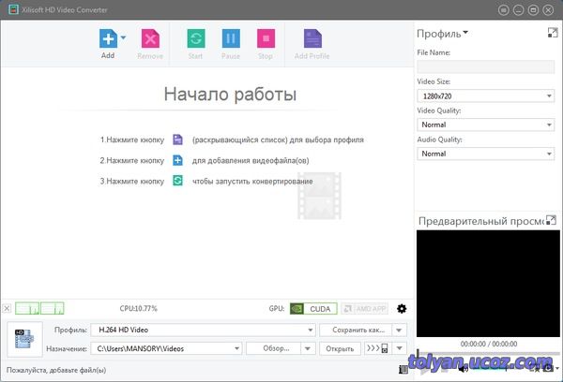Click the log icon in status bar
Screen dimensions: 563x382
[x=403, y=369]
